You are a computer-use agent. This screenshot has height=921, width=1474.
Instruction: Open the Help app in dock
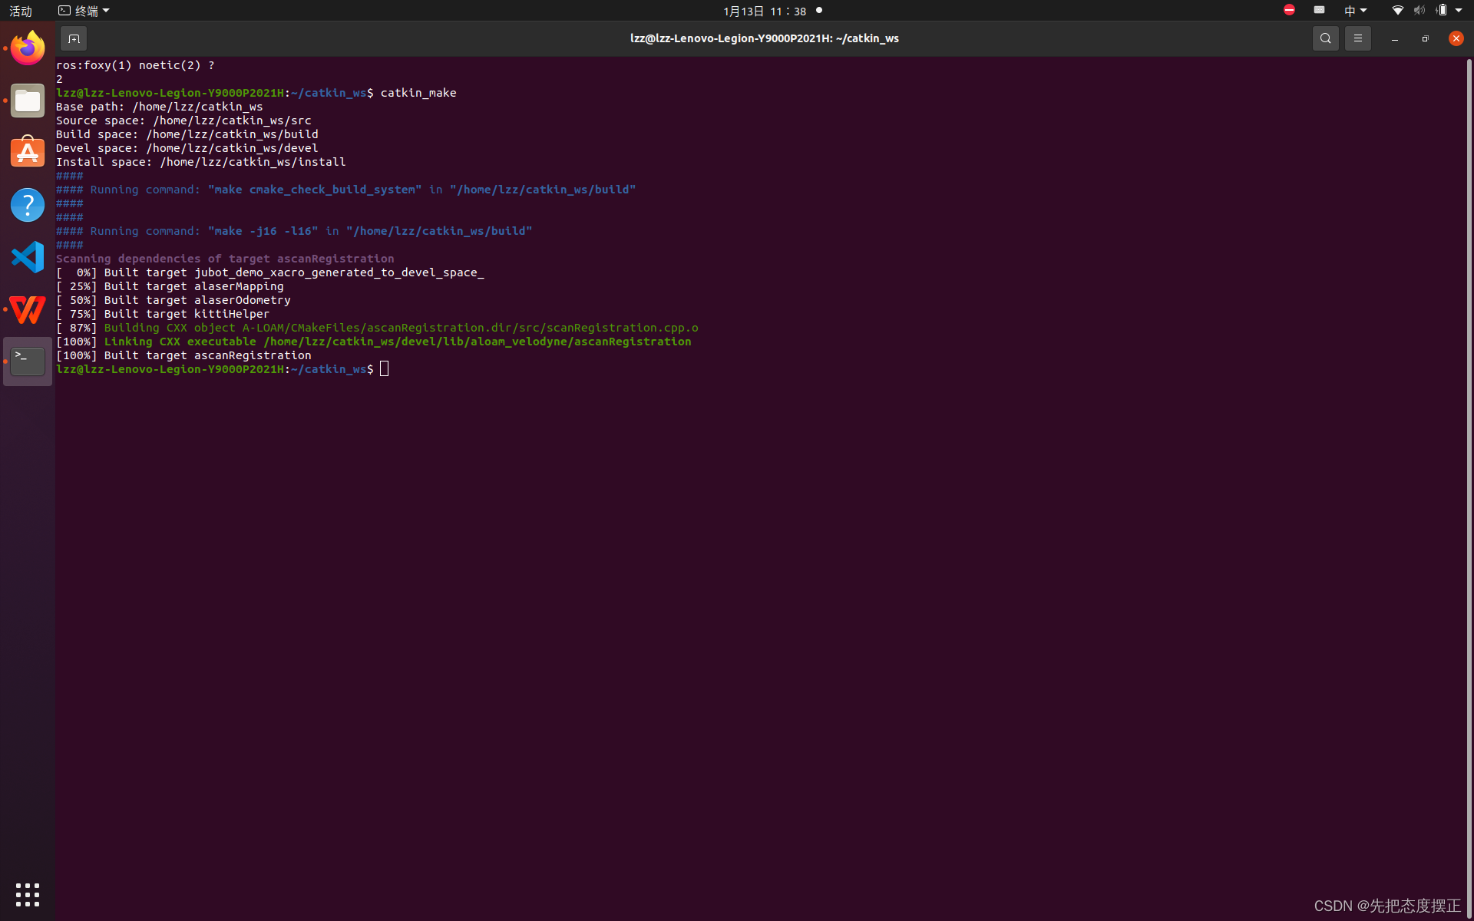(28, 205)
